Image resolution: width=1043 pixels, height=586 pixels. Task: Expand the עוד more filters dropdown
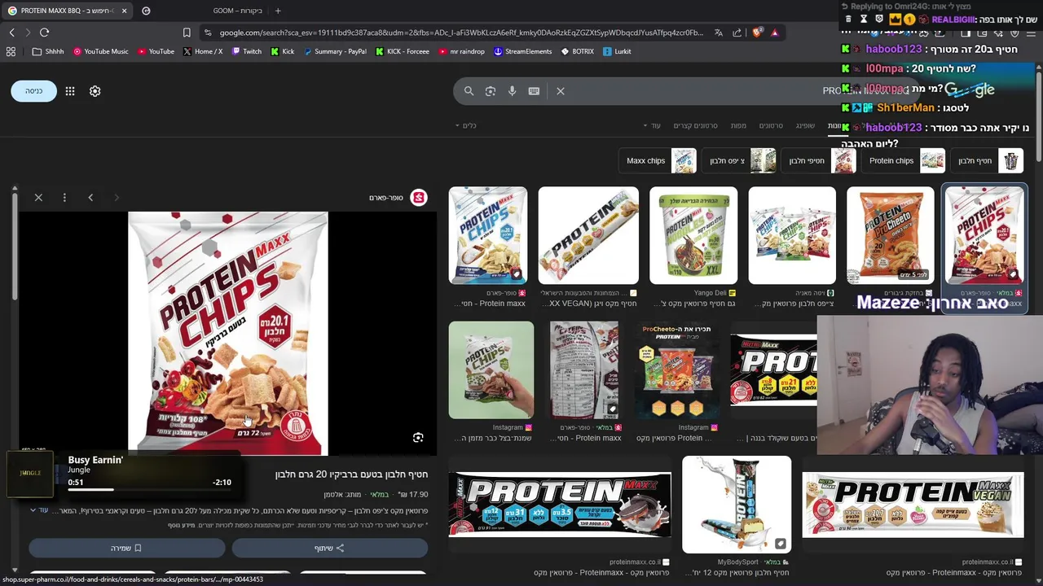tap(652, 125)
